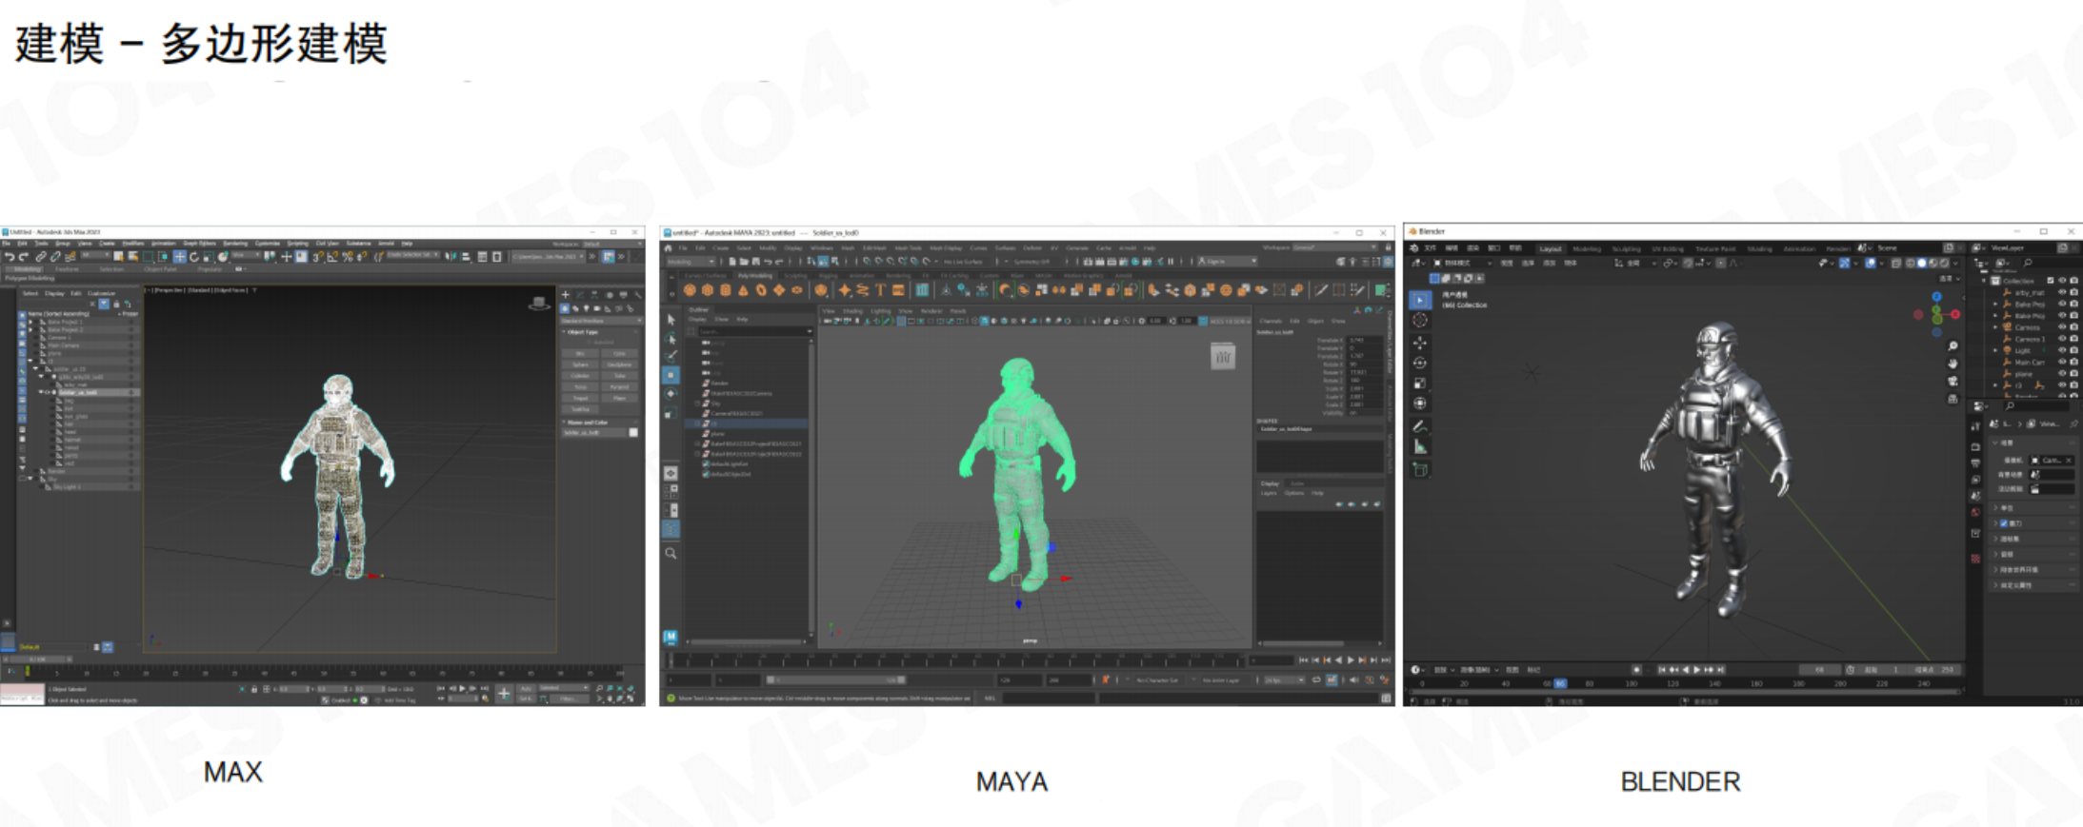Open the Poly Modeling shelf tab in Maya
The width and height of the screenshot is (2083, 827).
pyautogui.click(x=755, y=276)
